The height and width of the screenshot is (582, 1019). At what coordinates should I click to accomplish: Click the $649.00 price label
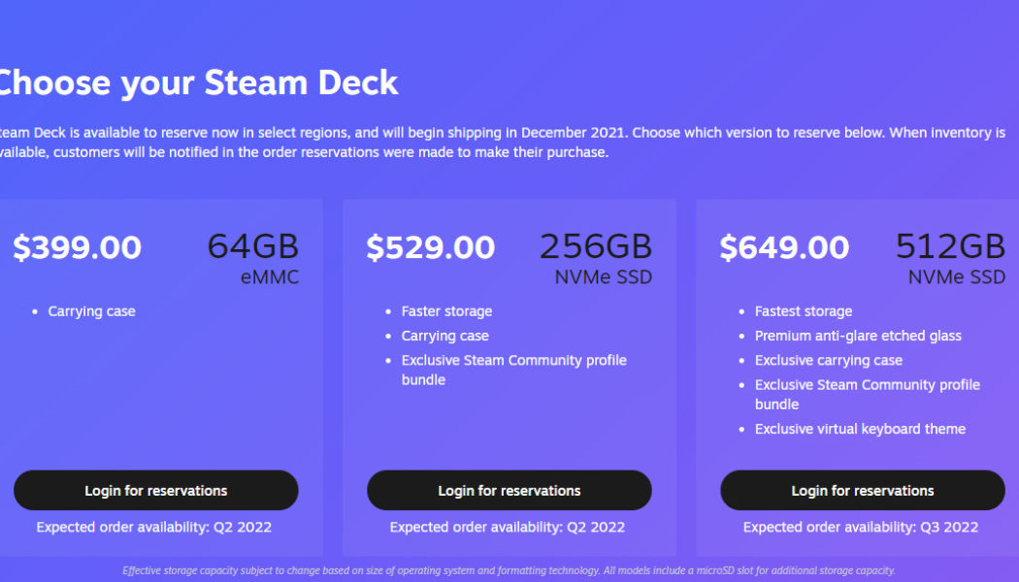pyautogui.click(x=785, y=247)
